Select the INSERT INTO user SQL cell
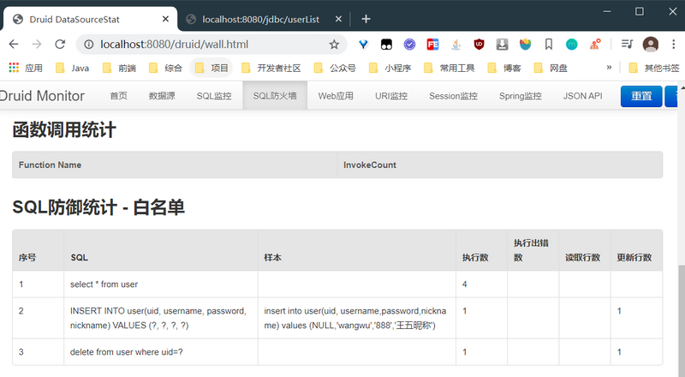 click(161, 318)
